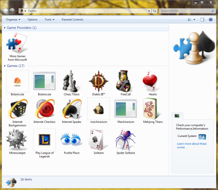Select Purble Place eyes icon
This screenshot has width=218, height=190.
click(x=71, y=139)
